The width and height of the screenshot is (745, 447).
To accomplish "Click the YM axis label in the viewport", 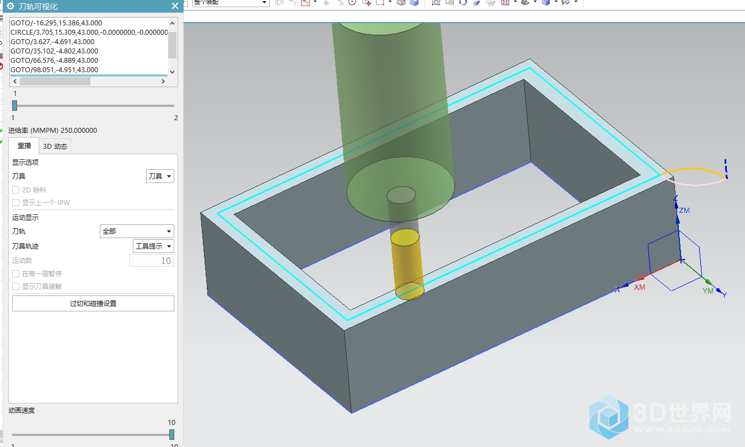I will click(708, 291).
